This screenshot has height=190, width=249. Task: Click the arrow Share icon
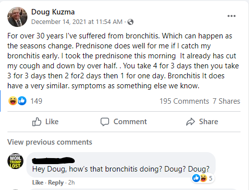click(x=190, y=122)
